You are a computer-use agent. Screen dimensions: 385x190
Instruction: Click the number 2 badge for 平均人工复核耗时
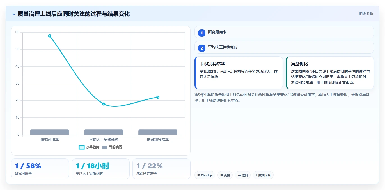point(201,48)
